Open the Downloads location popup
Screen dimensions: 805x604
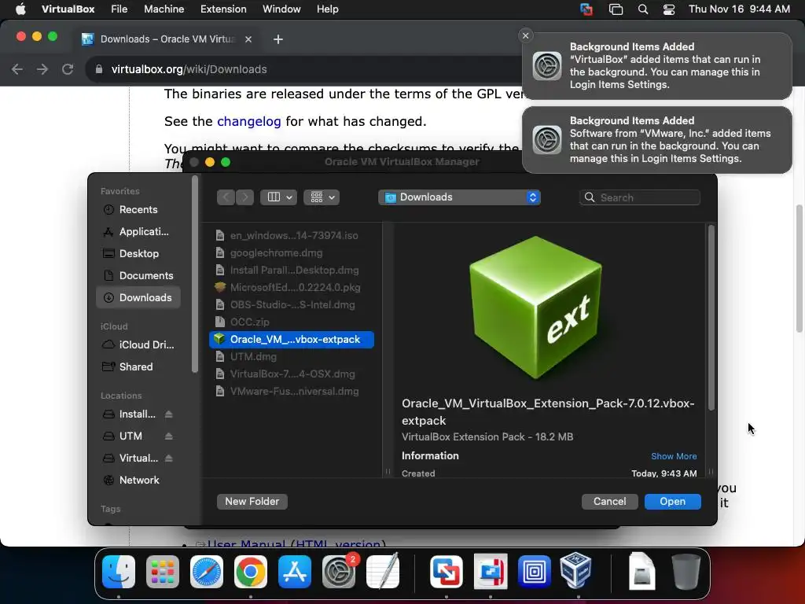coord(459,197)
